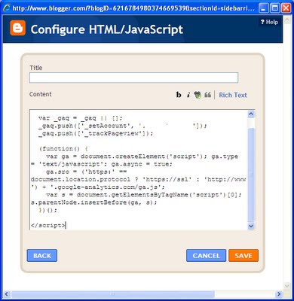
Task: Click the Configure HTML/JavaScript heading
Action: [107, 29]
